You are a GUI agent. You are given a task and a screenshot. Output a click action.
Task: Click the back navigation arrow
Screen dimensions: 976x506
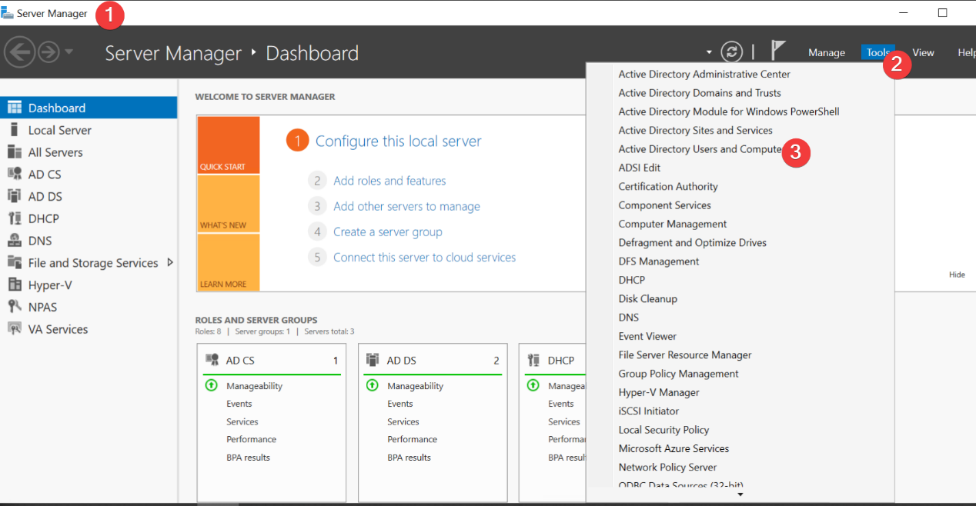(x=19, y=51)
